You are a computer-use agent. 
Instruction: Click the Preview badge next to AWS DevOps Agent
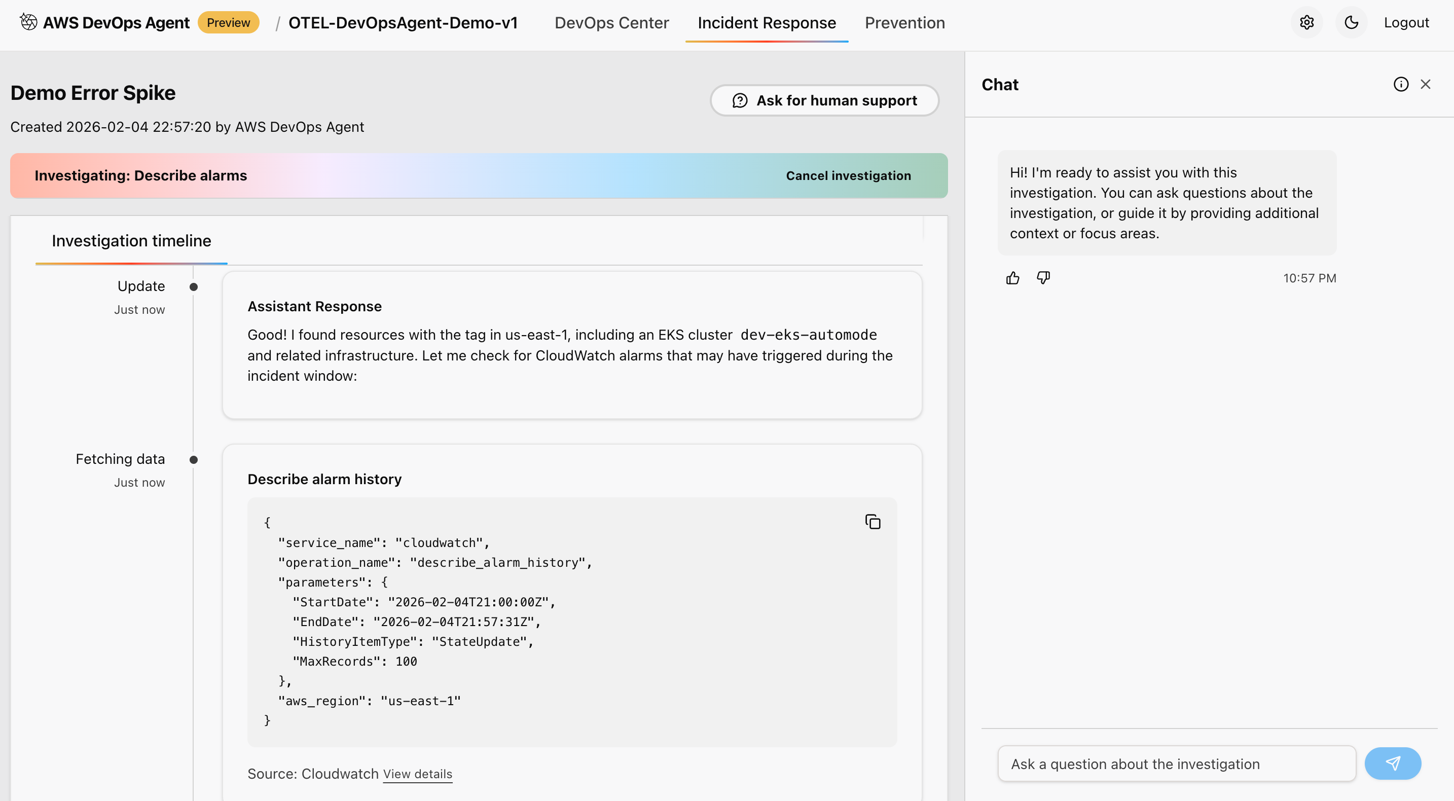click(x=228, y=23)
